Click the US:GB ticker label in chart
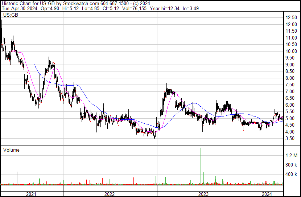This screenshot has height=197, width=301. click(x=11, y=15)
